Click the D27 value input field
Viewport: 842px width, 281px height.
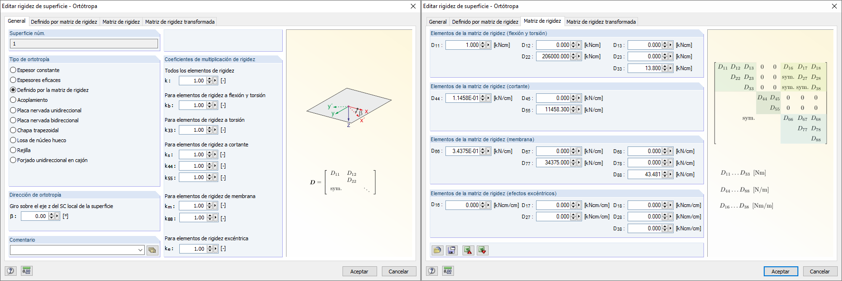pos(553,217)
